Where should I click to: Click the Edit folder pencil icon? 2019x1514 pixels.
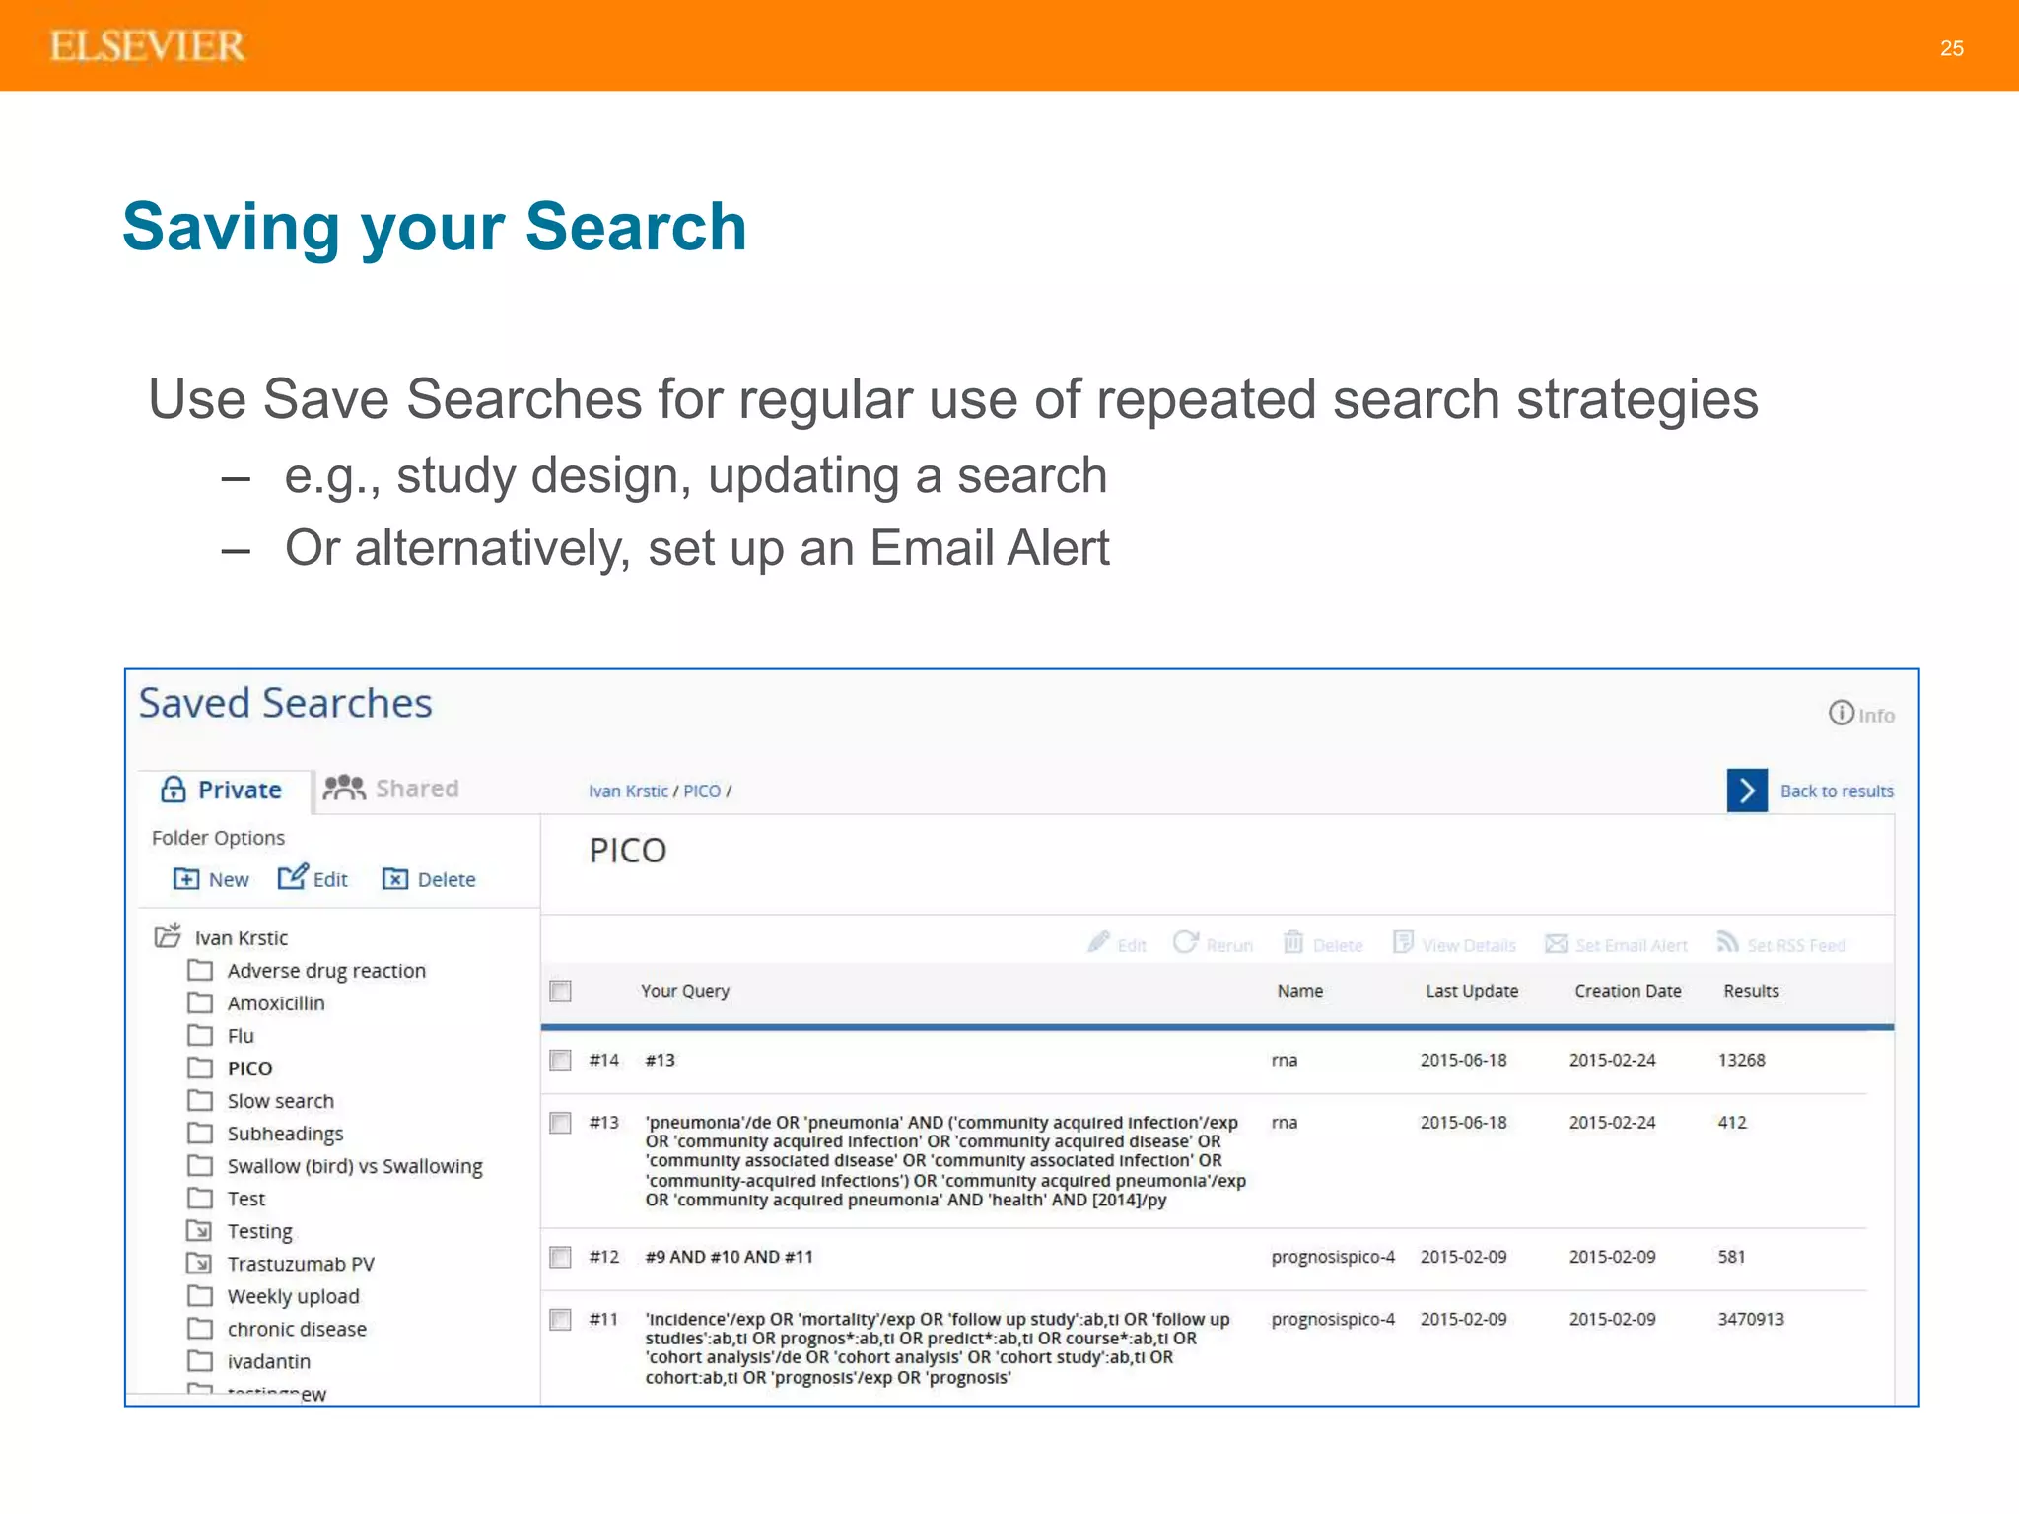293,876
